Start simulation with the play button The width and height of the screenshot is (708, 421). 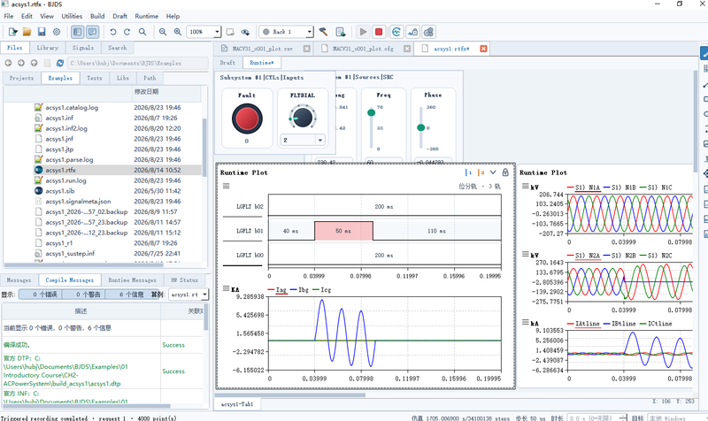coord(363,32)
